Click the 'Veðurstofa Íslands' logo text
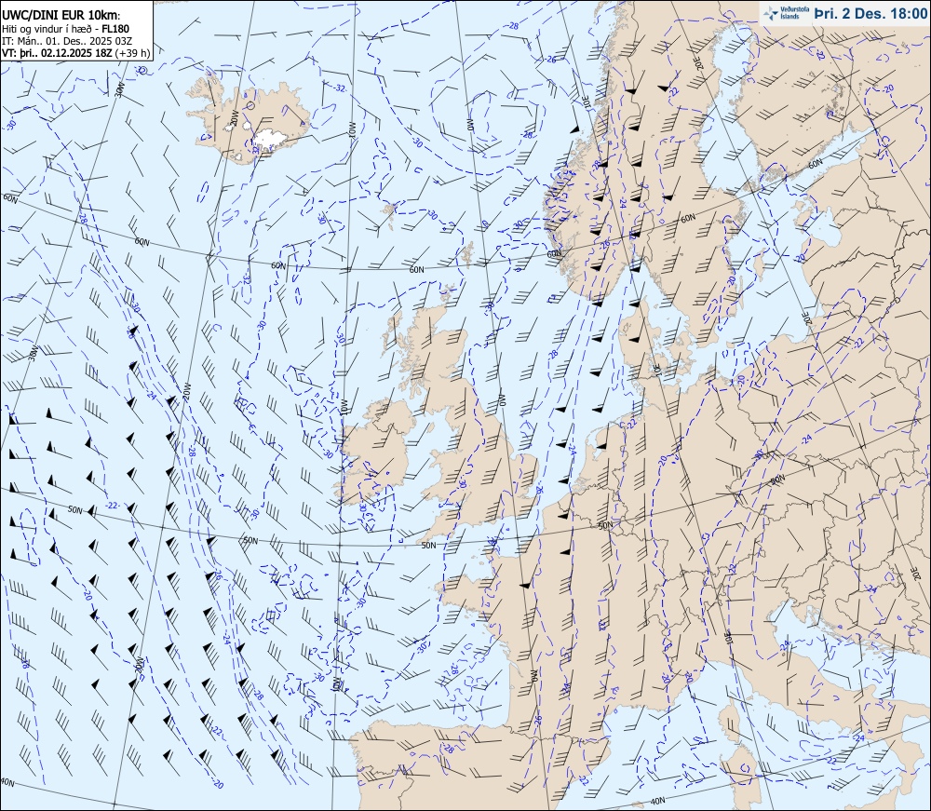Image resolution: width=931 pixels, height=811 pixels. 794,14
